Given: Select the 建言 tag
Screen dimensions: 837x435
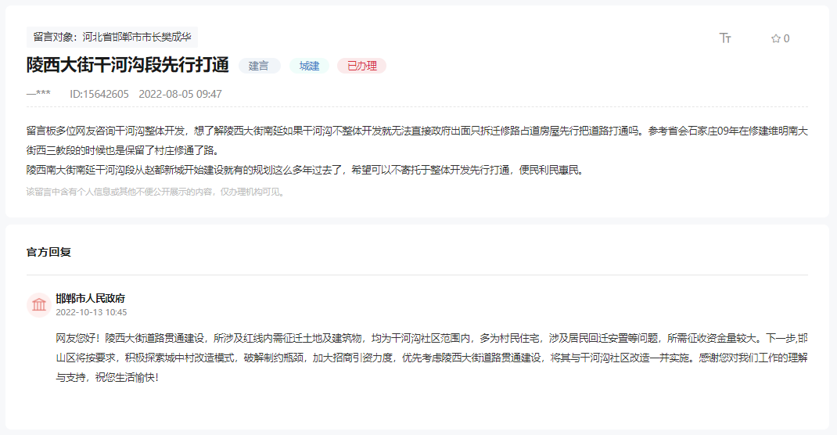Looking at the screenshot, I should [259, 66].
